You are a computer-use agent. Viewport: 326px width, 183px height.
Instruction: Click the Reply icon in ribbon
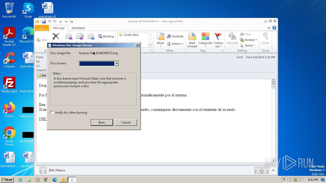pos(69,37)
